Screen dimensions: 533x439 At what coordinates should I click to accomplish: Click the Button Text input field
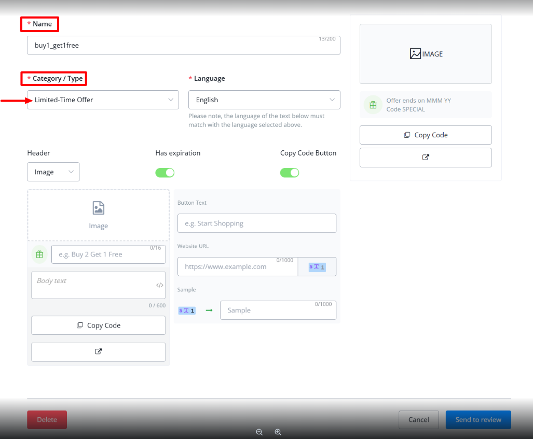point(256,223)
